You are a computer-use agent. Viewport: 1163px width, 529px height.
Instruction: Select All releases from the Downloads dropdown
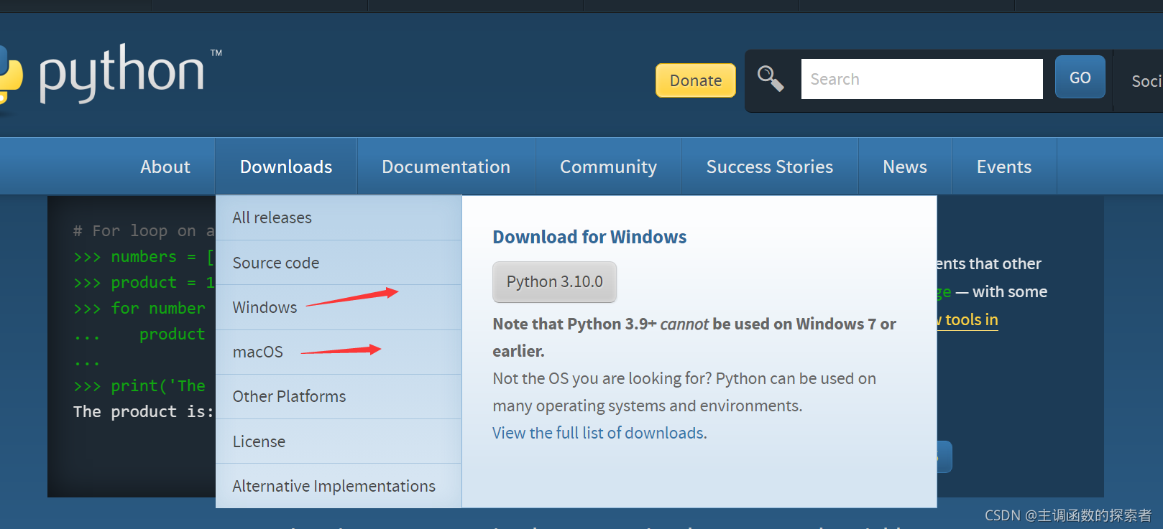point(339,217)
